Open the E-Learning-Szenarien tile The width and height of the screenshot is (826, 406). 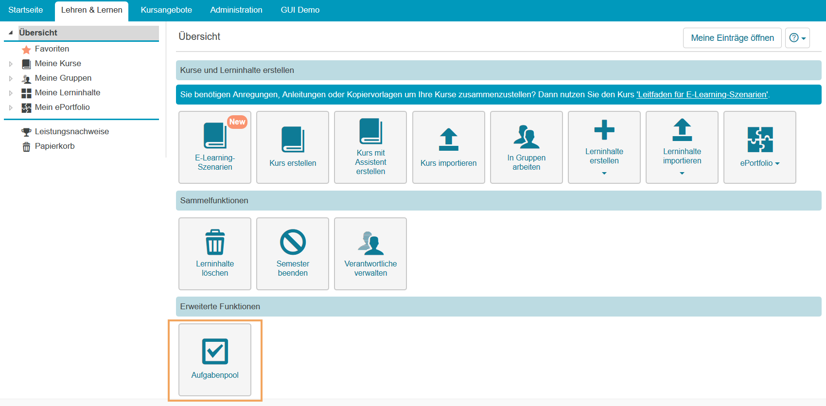point(214,147)
